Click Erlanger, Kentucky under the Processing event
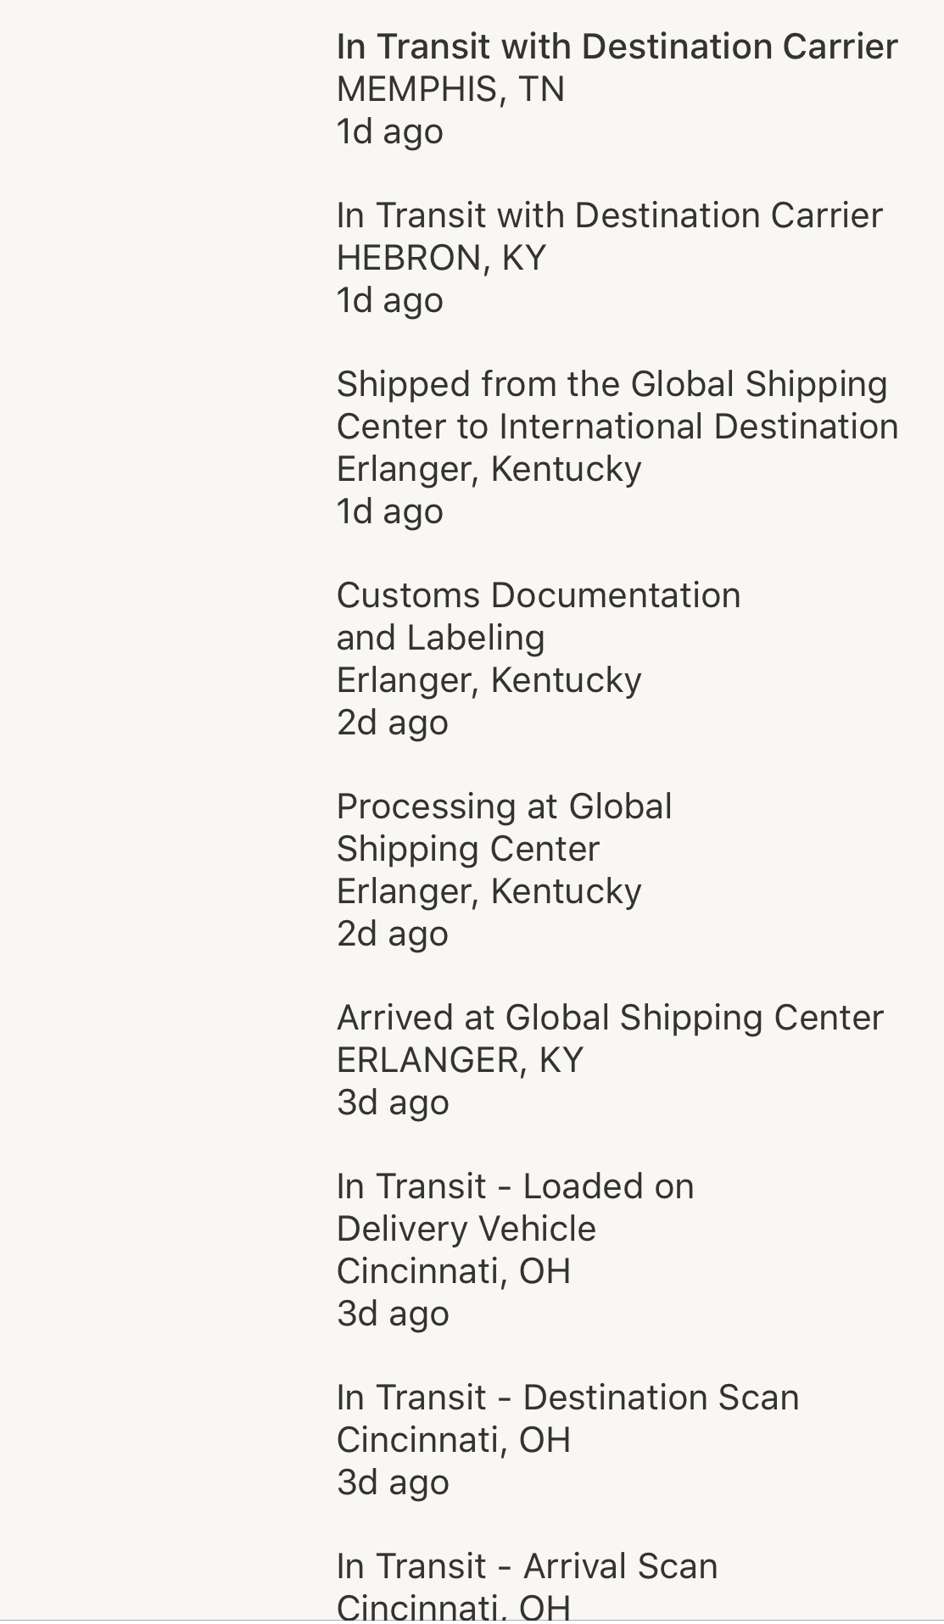 [x=489, y=891]
